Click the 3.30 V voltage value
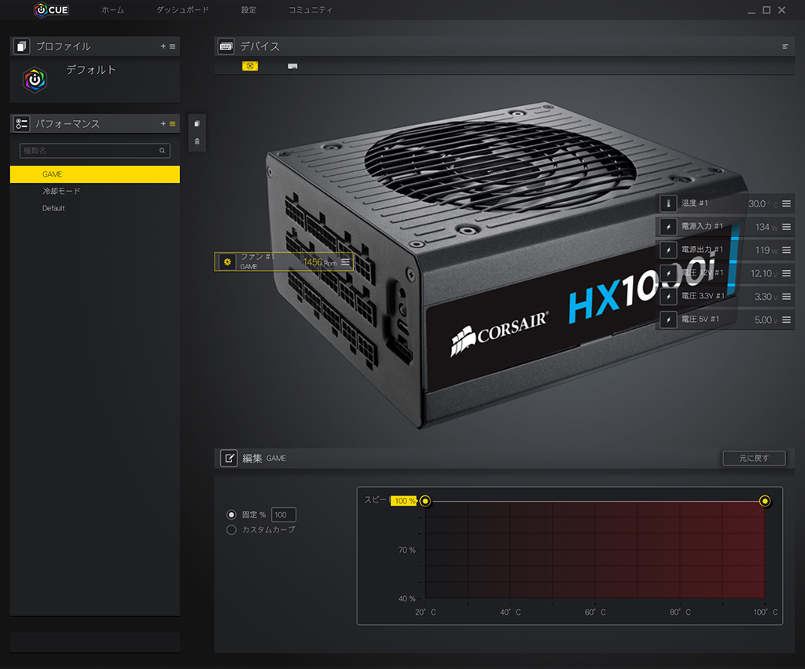The width and height of the screenshot is (805, 669). tap(766, 297)
